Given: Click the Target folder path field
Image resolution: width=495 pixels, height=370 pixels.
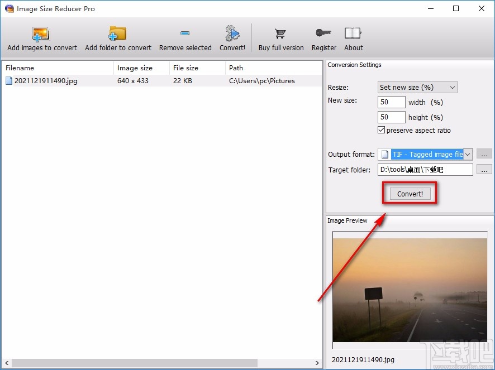Looking at the screenshot, I should 425,170.
